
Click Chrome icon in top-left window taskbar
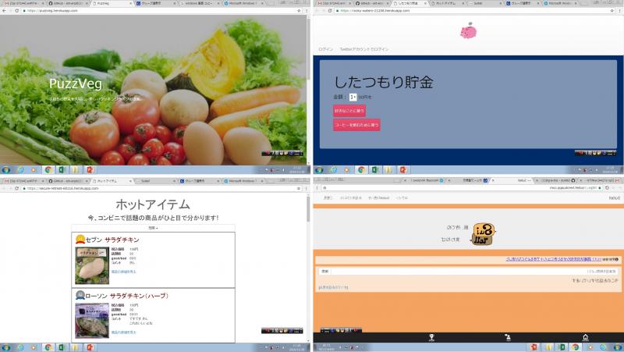pyautogui.click(x=48, y=169)
